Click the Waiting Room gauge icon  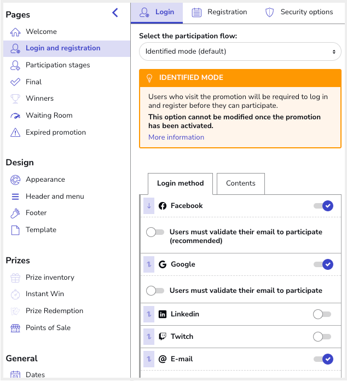(x=15, y=116)
